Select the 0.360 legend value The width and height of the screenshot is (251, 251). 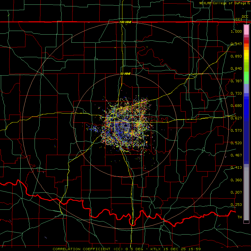pos(236,180)
